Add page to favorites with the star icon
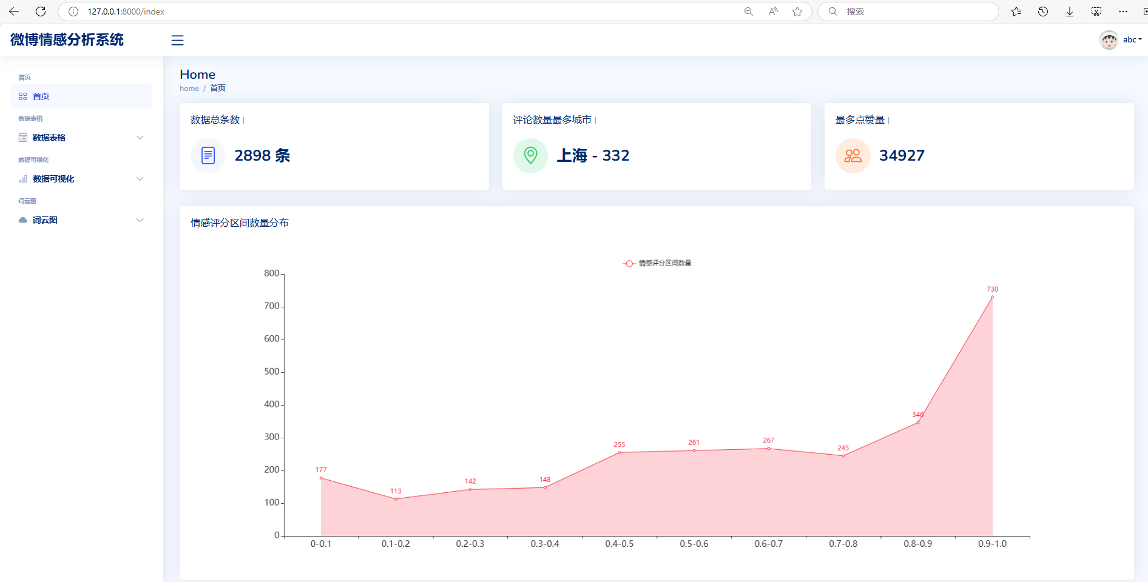The image size is (1148, 582). coord(797,12)
